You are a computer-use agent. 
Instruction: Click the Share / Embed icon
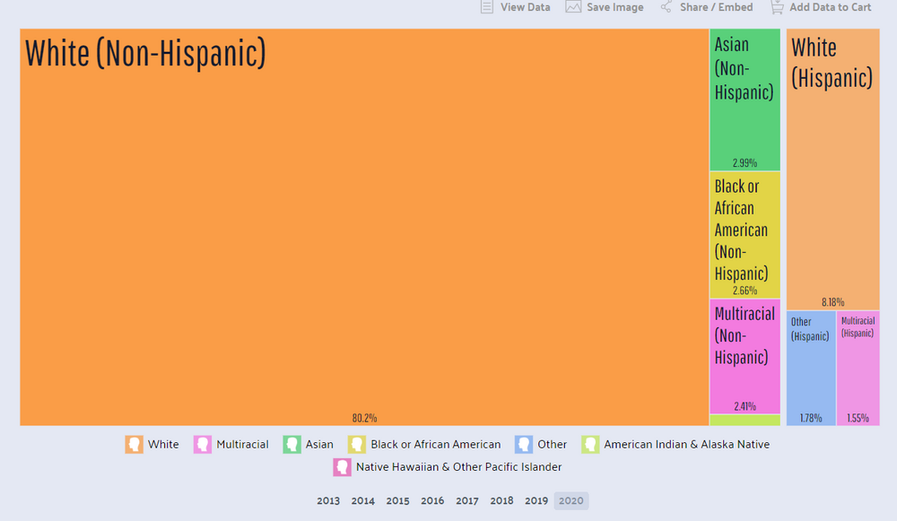click(666, 7)
